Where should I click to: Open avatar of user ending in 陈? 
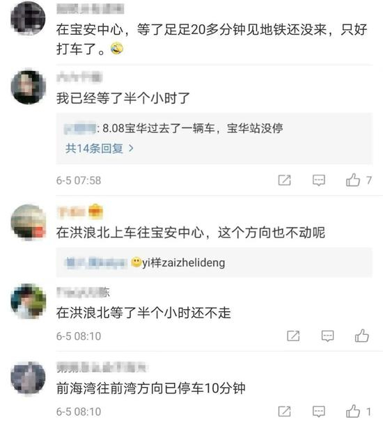point(28,301)
